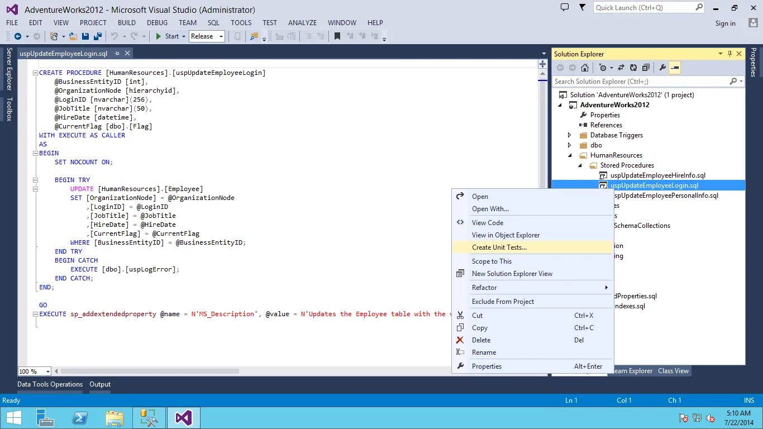Open Solution Explorer search options dropdown
763x429 pixels.
(x=741, y=82)
